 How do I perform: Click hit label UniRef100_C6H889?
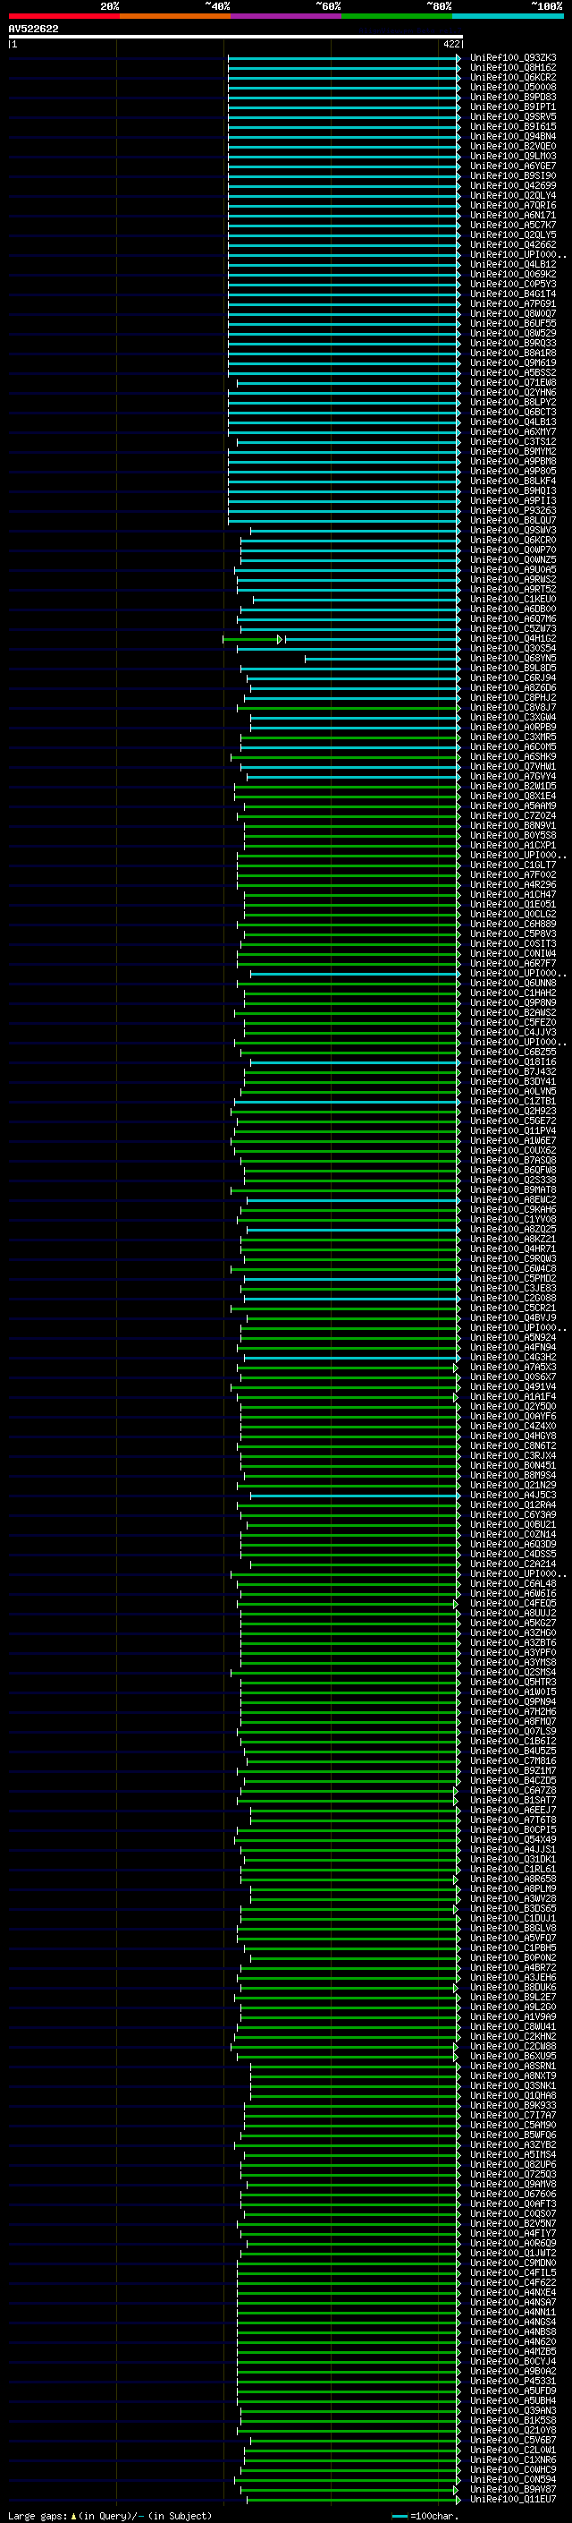(x=513, y=924)
